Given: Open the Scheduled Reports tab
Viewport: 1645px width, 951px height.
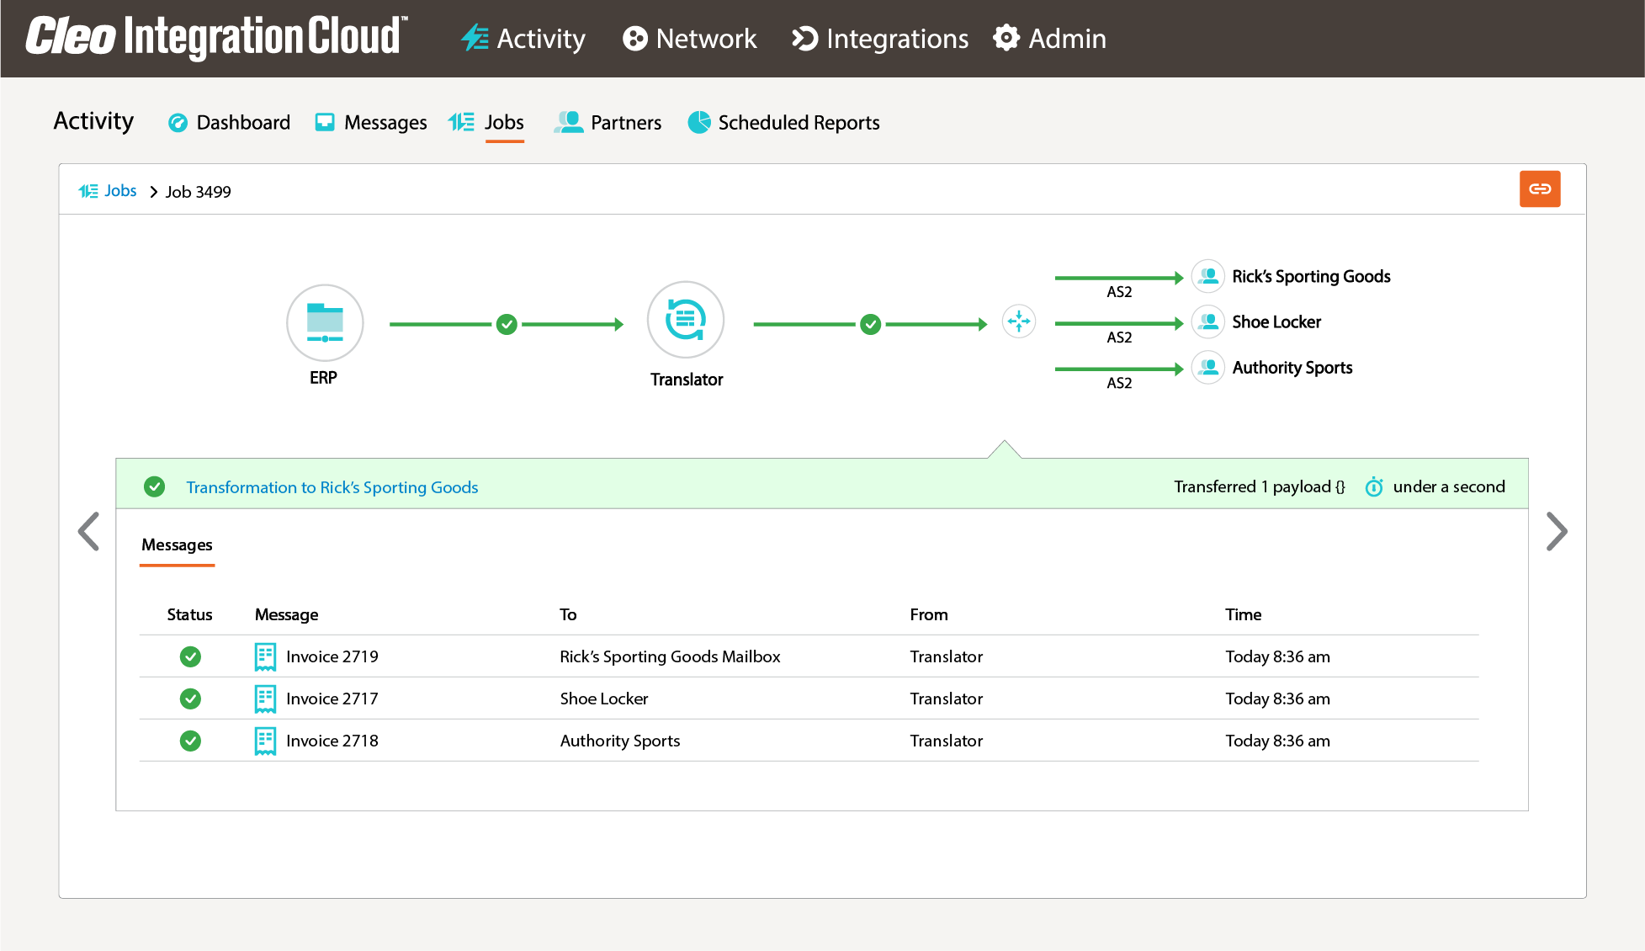Looking at the screenshot, I should coord(783,122).
